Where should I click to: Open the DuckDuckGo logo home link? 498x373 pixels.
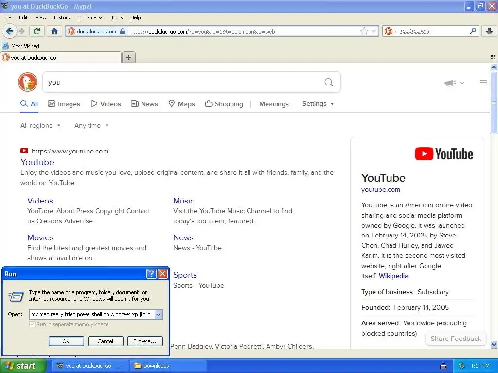(x=28, y=82)
